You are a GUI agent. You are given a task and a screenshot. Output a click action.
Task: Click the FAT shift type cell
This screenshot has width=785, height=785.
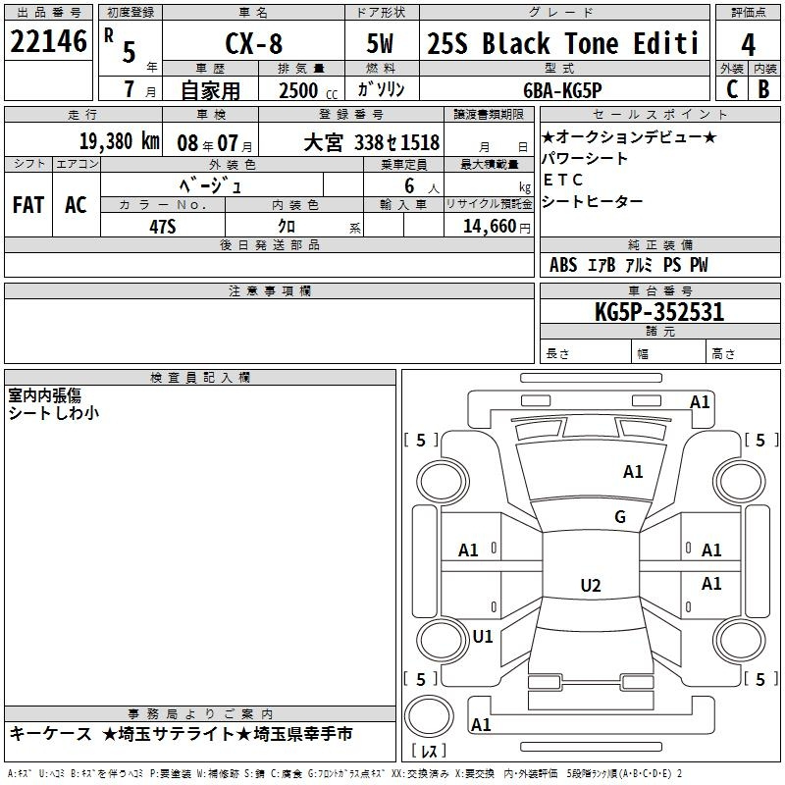(27, 205)
